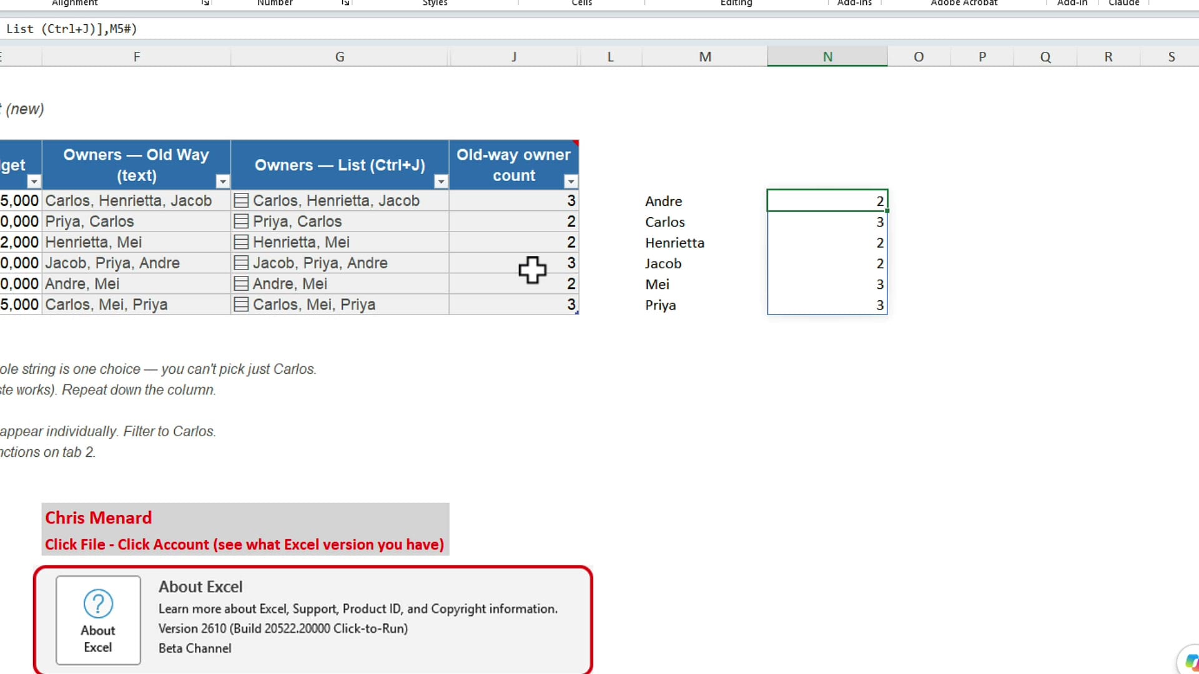This screenshot has height=674, width=1199.
Task: Select the text cell 'Priya, Carlos' in column F
Action: click(136, 222)
